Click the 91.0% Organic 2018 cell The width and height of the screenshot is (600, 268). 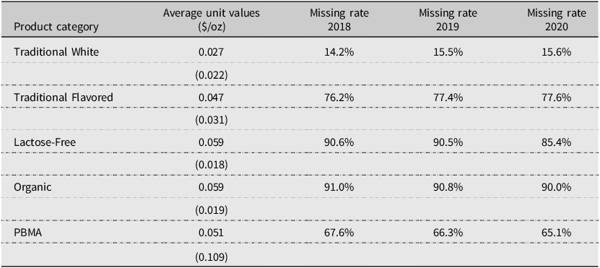(x=339, y=188)
